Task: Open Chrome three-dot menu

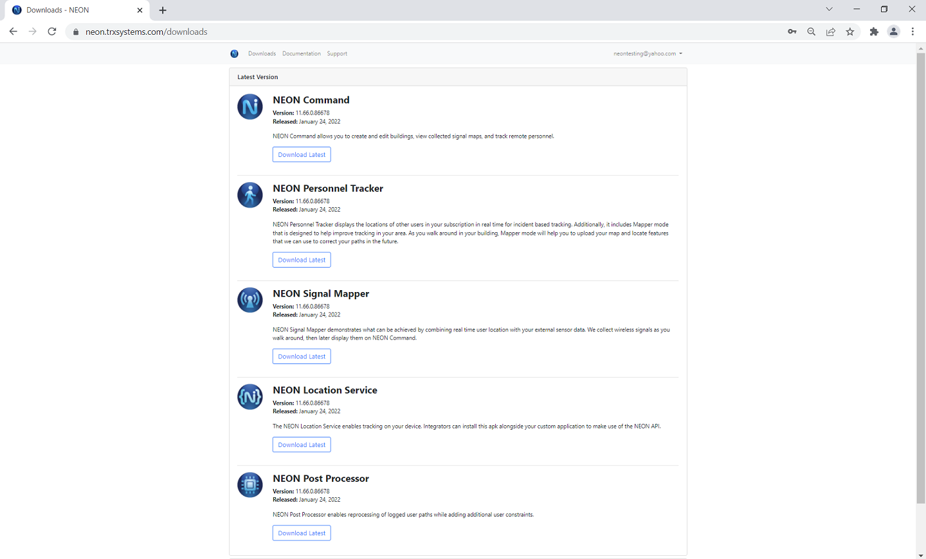Action: tap(912, 32)
